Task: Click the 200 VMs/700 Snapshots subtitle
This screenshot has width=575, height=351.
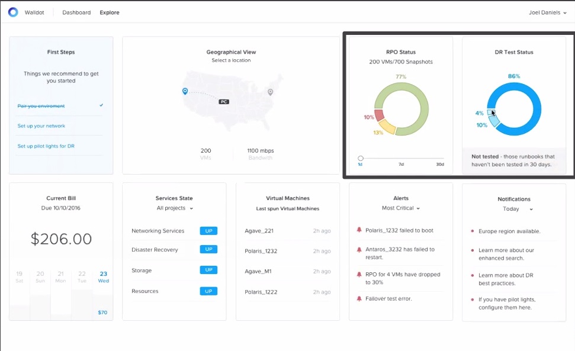Action: tap(401, 62)
